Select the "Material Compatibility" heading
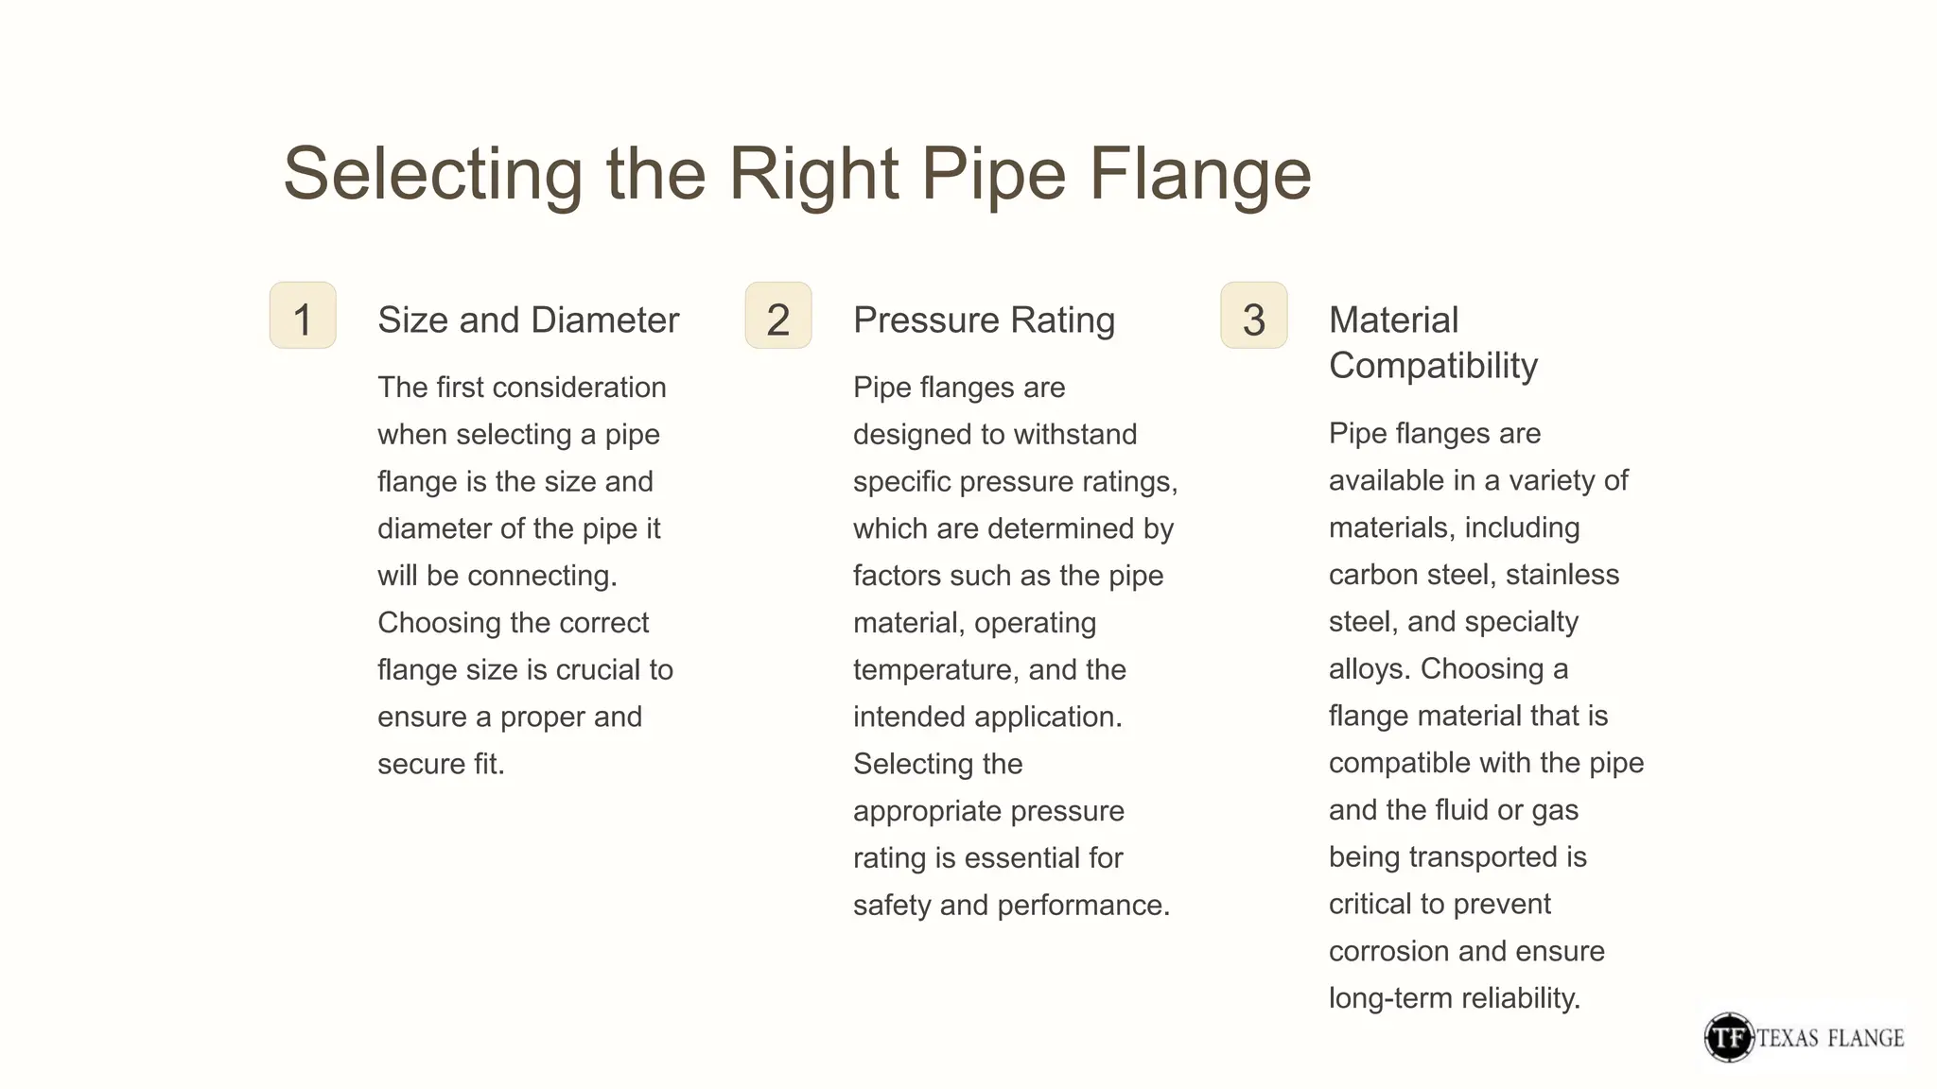1937x1089 pixels. 1433,342
